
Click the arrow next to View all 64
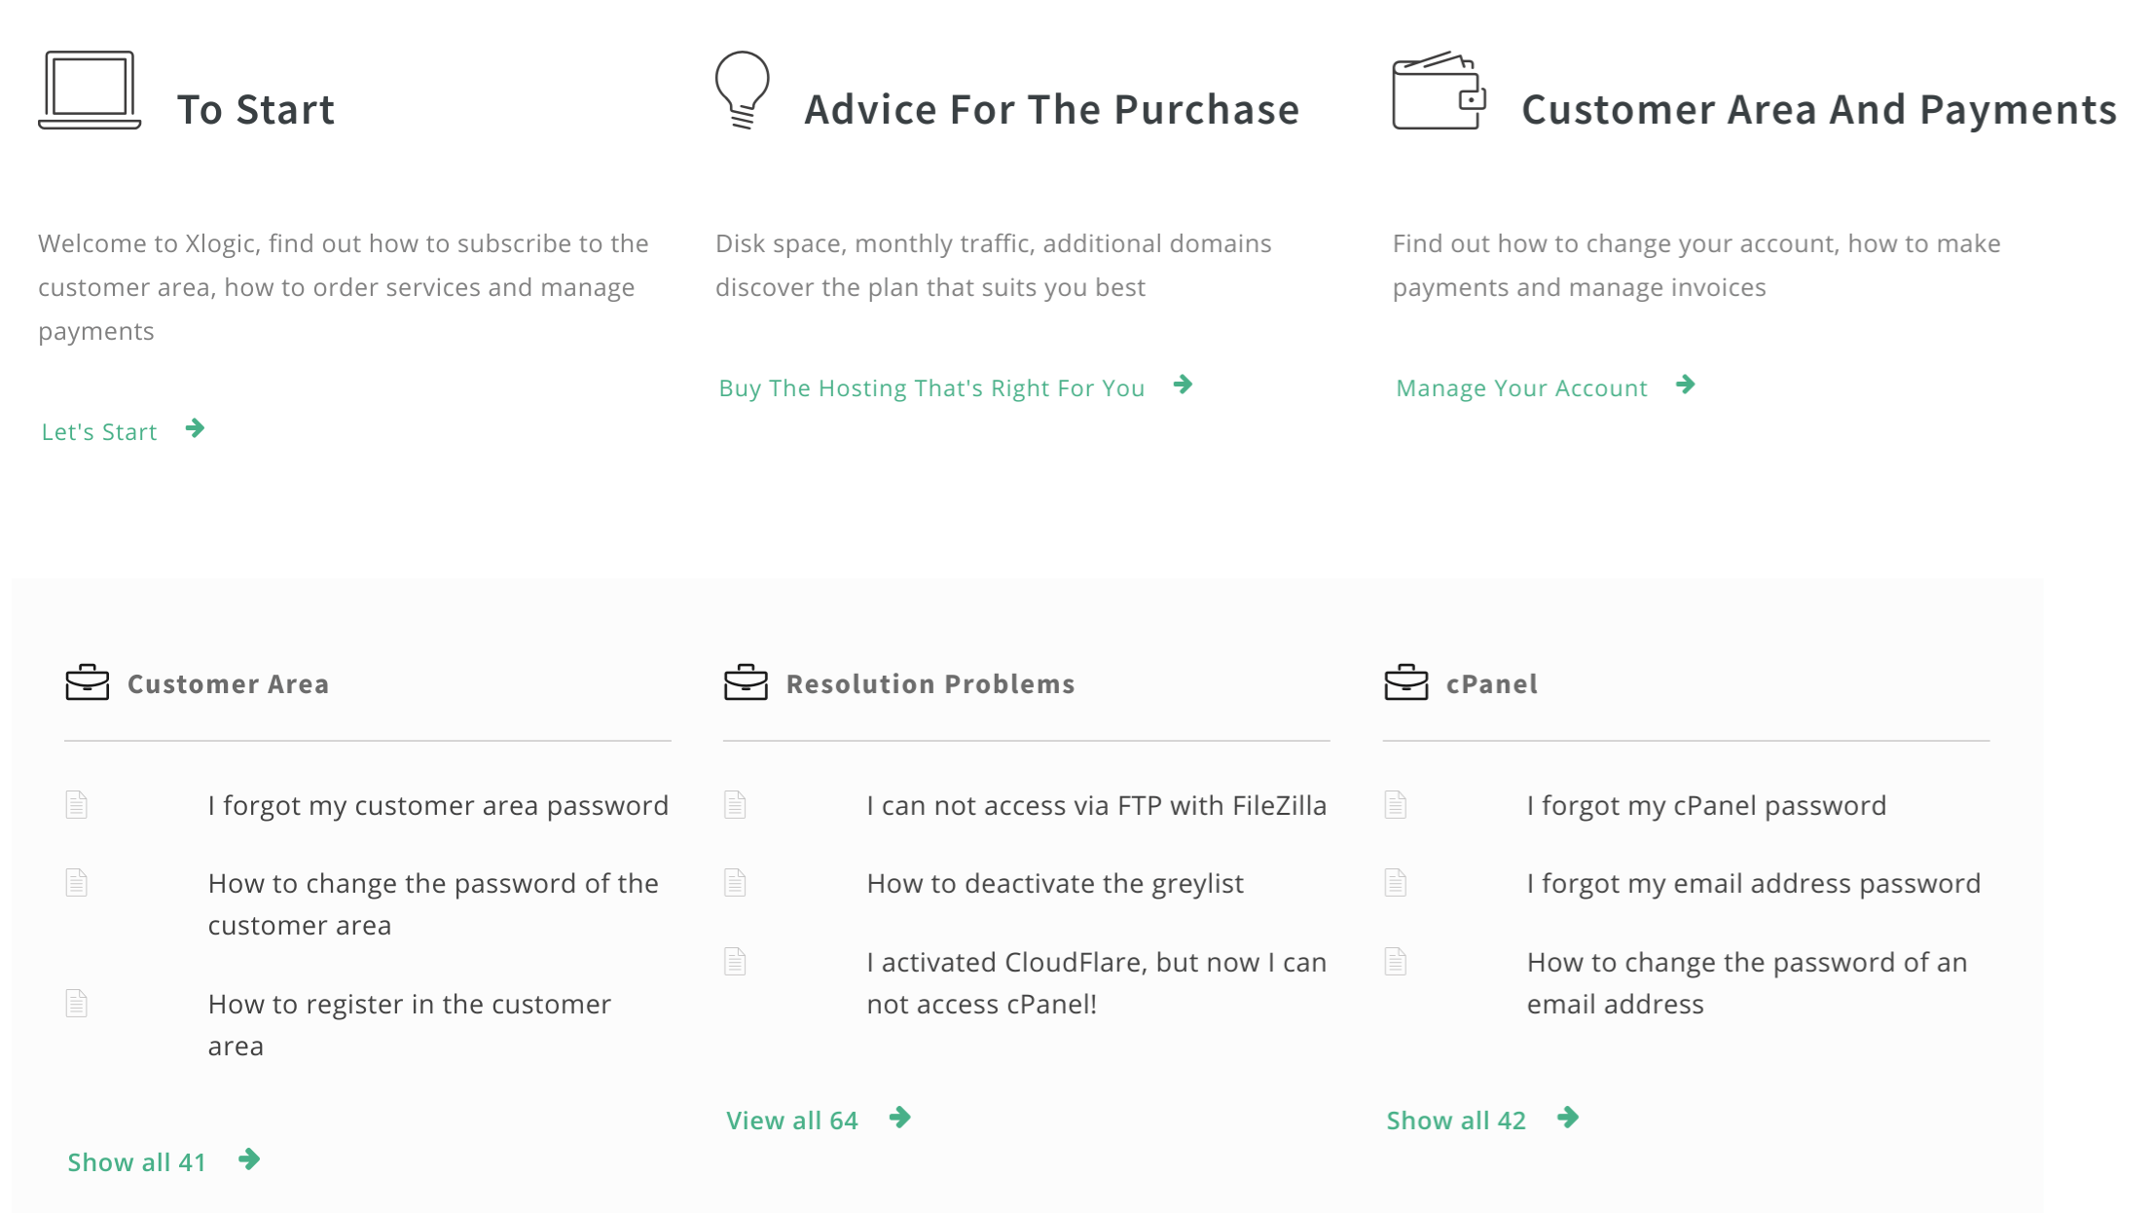pyautogui.click(x=900, y=1118)
